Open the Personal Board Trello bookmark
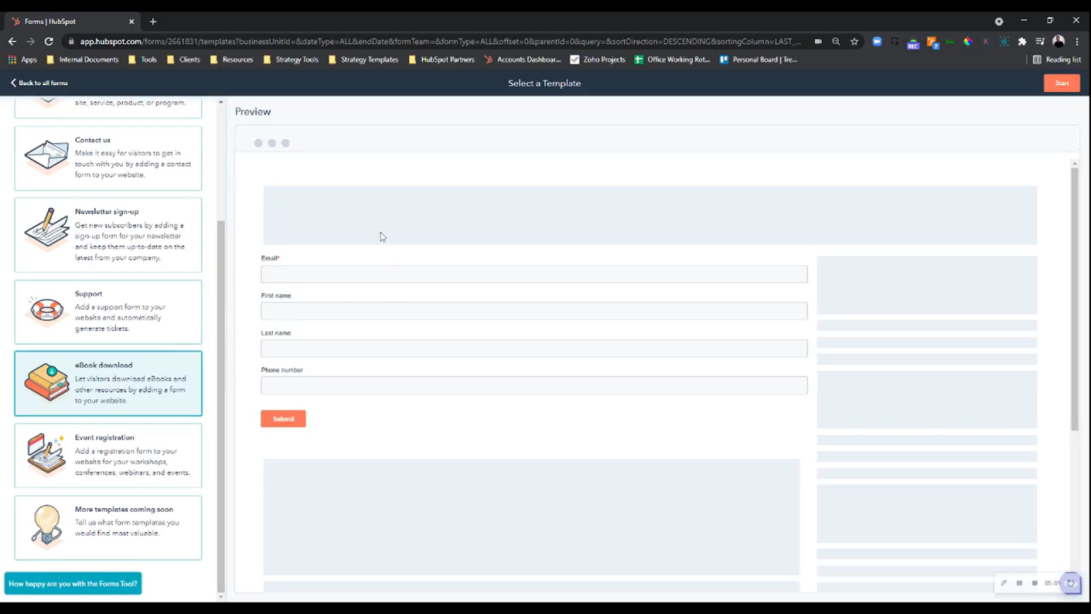Viewport: 1091px width, 614px height. click(x=759, y=60)
